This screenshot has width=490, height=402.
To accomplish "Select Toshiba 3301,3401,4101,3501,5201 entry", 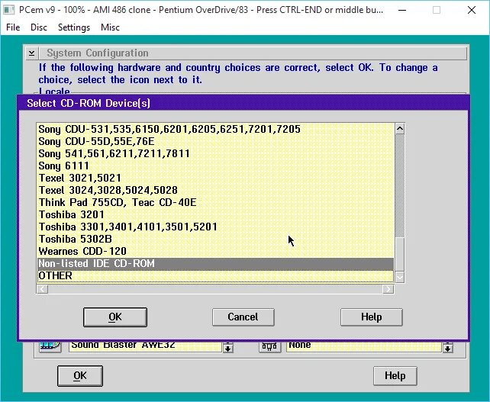I will (215, 227).
